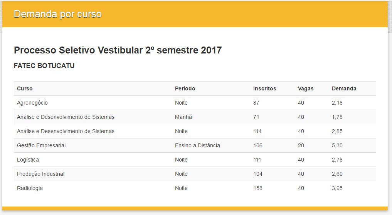Viewport: 392px width, 215px height.
Task: Click Análise e Desenvolvimento de Sistemas Manhã row
Action: click(195, 117)
